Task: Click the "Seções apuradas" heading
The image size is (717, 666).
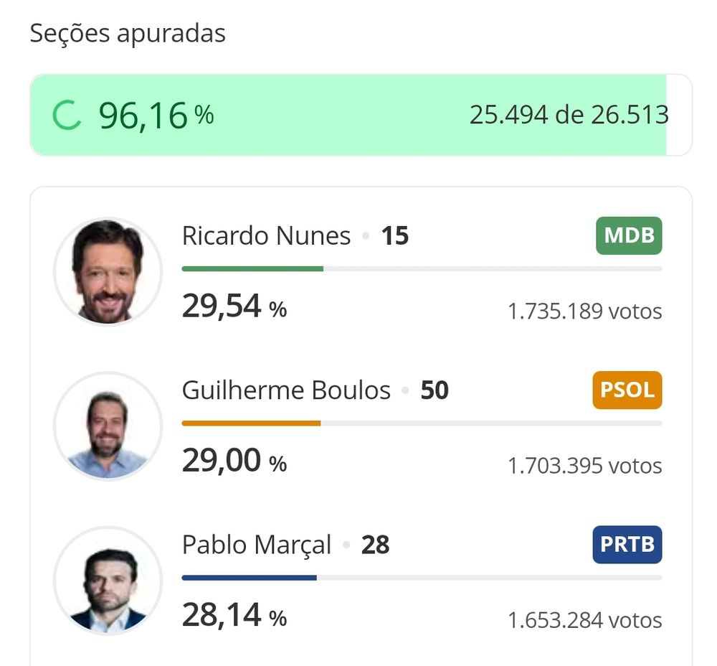Action: tap(128, 33)
